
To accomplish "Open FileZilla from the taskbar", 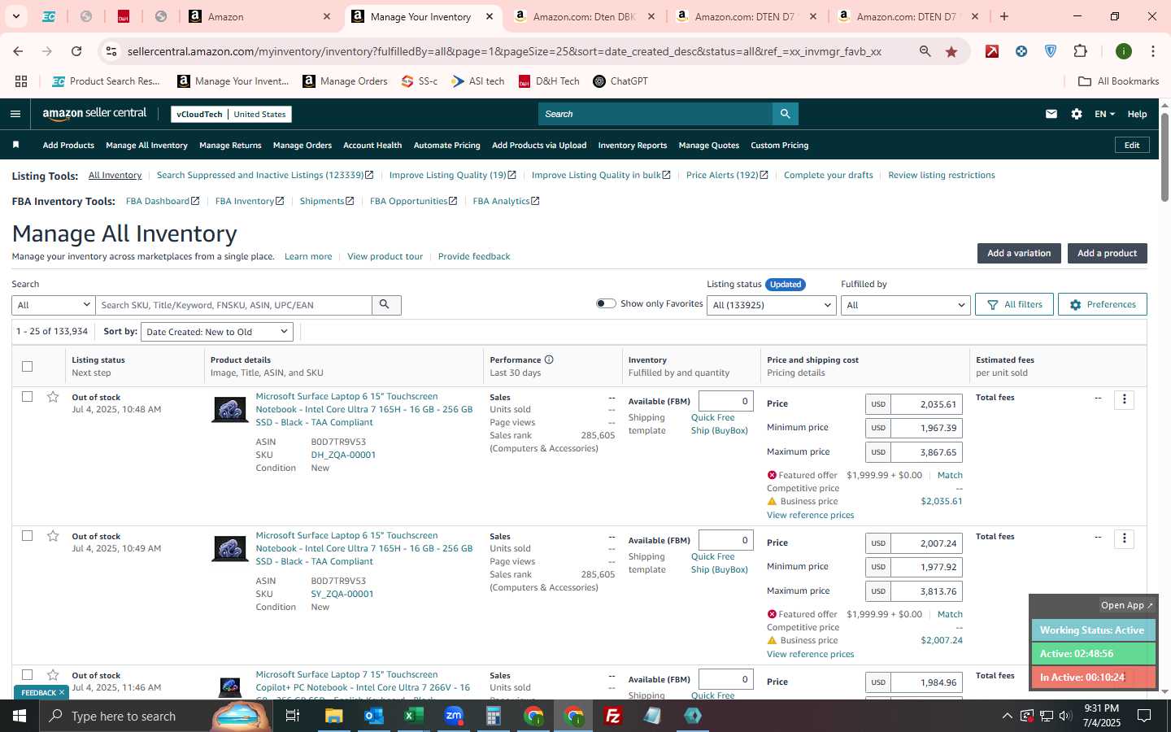I will [x=613, y=716].
